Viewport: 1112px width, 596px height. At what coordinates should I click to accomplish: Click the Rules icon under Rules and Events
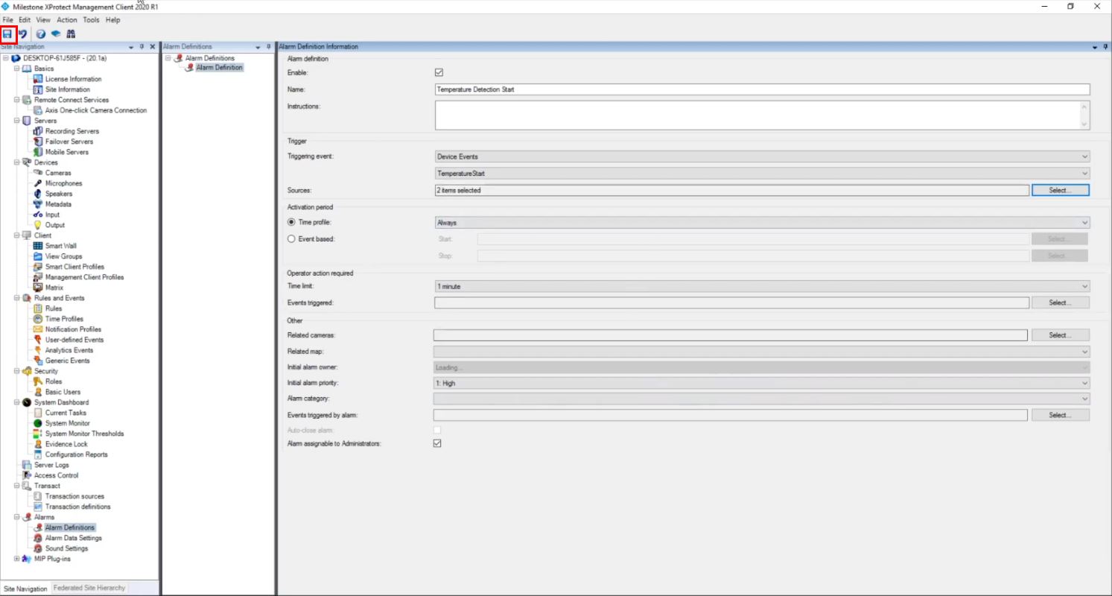coord(39,308)
